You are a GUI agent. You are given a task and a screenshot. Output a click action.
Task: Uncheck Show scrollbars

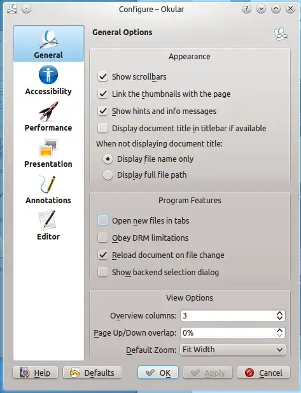[102, 76]
